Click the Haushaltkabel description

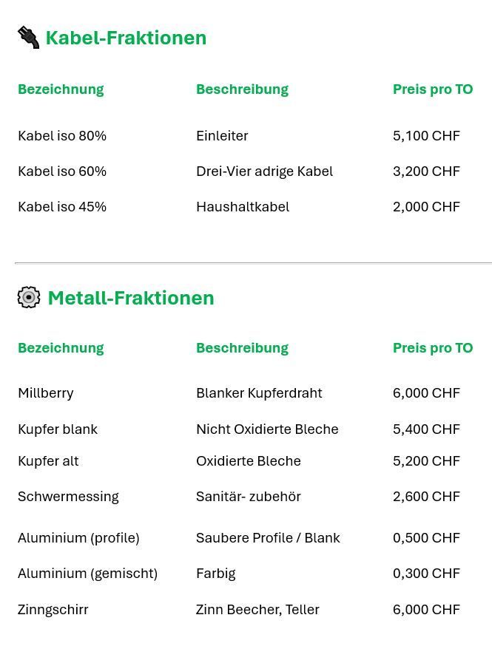coord(243,207)
